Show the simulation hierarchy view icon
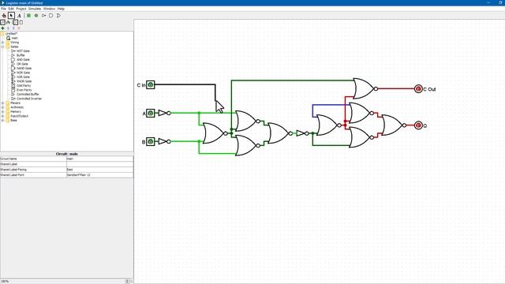This screenshot has width=505, height=284. coord(9,22)
